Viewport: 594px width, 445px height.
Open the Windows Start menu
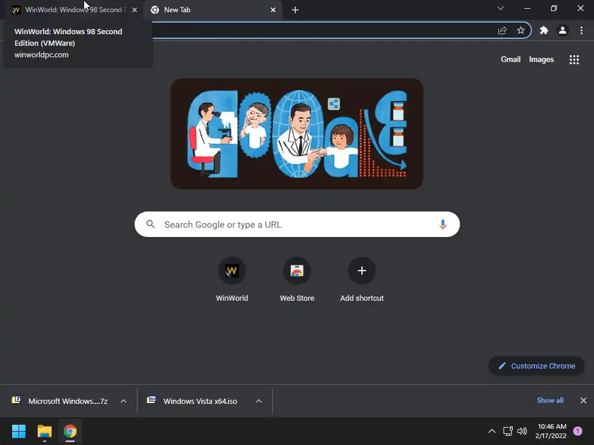tap(19, 431)
